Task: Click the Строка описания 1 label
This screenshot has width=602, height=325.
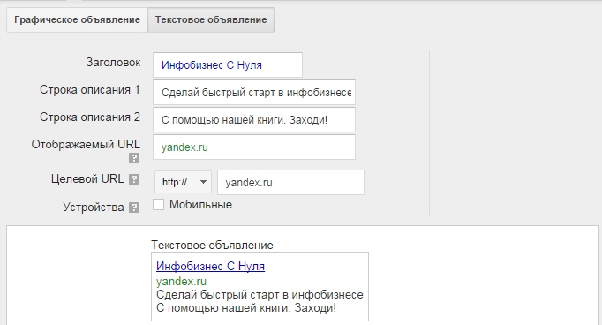Action: click(90, 90)
